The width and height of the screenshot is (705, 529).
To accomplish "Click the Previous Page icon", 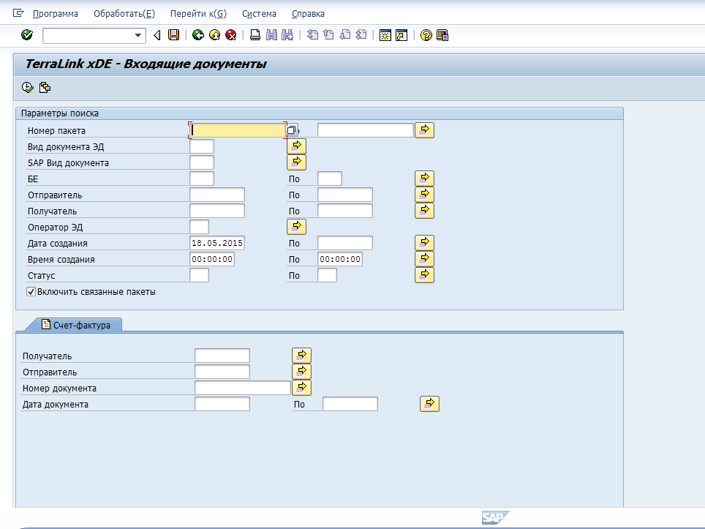I will click(x=328, y=35).
